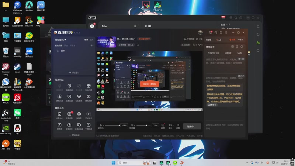Viewport: 295px width, 166px height.
Task: Open the 场景切换器 tool
Action: [x=79, y=125]
